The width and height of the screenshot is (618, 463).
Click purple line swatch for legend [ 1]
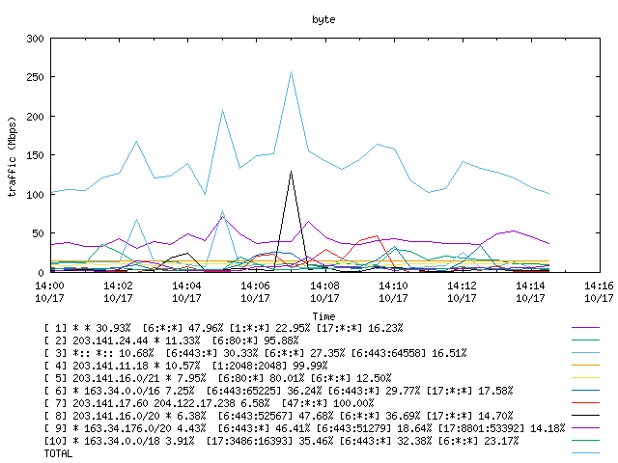click(585, 328)
